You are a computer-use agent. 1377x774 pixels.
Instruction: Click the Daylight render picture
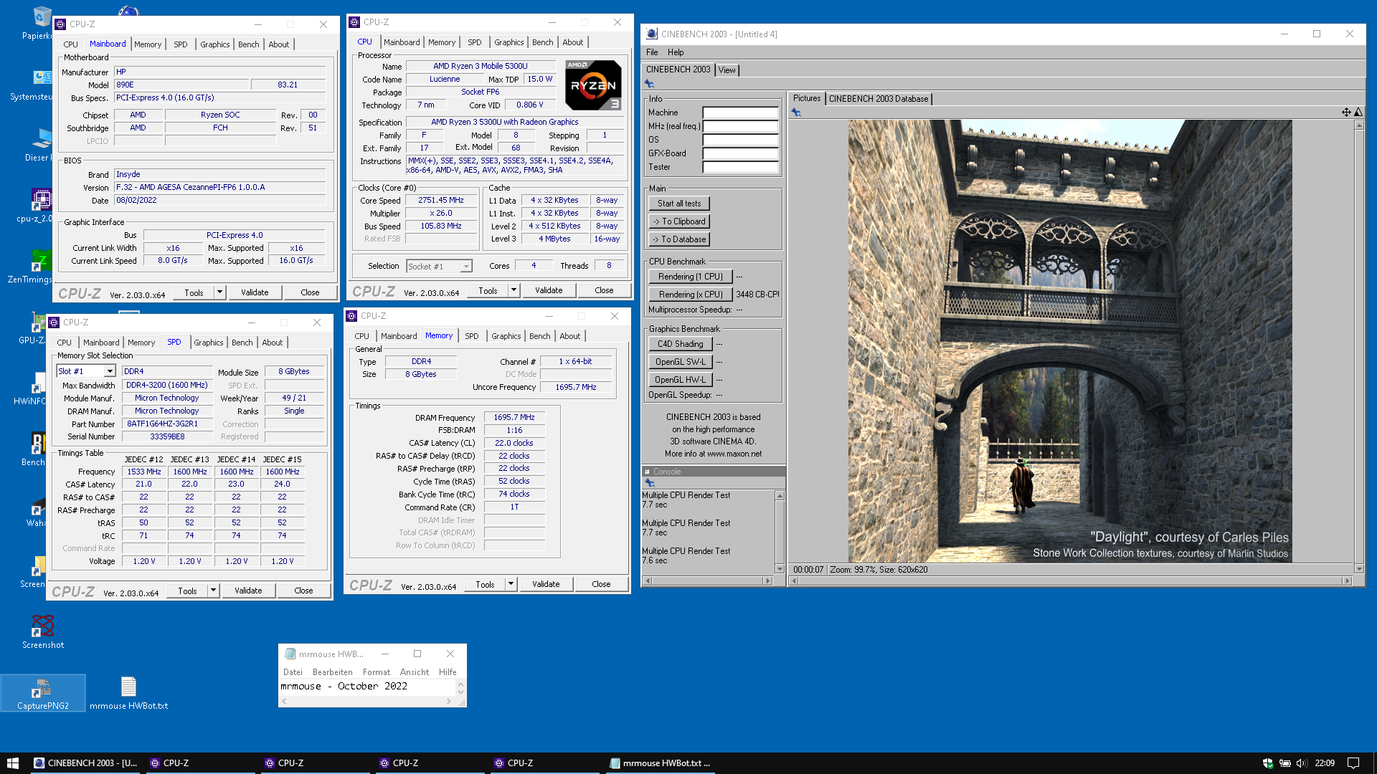1070,341
